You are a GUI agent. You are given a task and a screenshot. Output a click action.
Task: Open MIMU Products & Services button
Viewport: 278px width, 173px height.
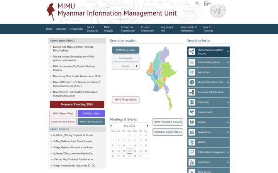pyautogui.click(x=168, y=122)
